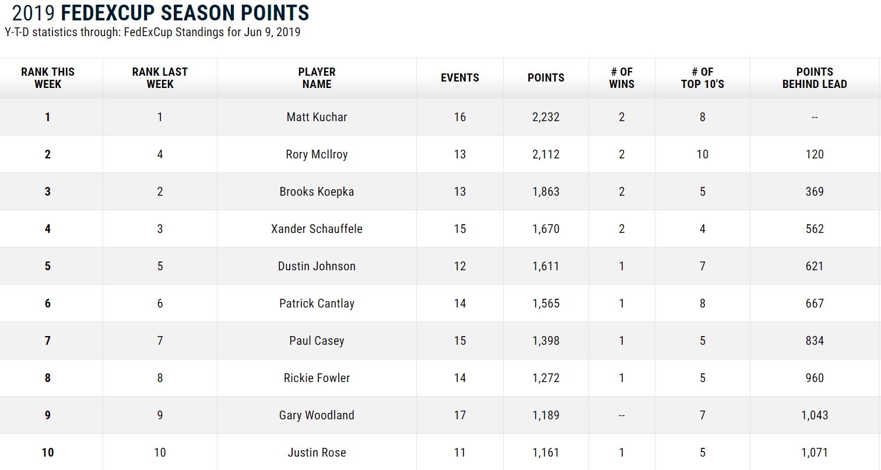Select the Points Behind Lead header
This screenshot has height=470, width=881.
pos(815,78)
